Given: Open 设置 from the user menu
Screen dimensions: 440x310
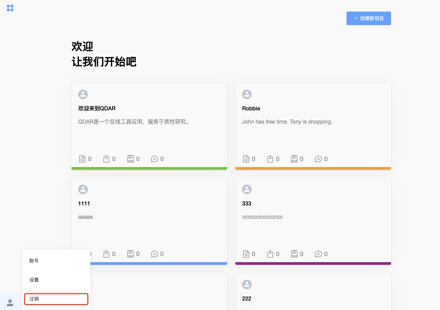Looking at the screenshot, I should tap(34, 280).
